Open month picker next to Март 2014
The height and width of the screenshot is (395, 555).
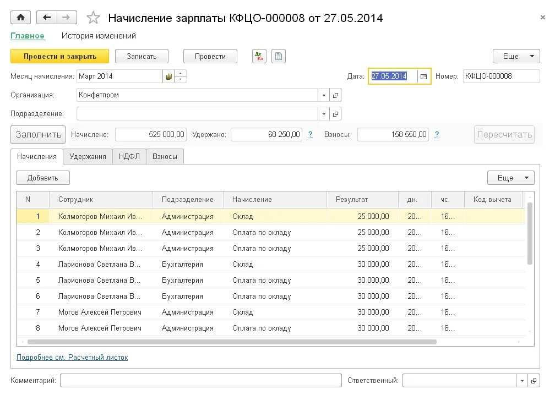169,76
